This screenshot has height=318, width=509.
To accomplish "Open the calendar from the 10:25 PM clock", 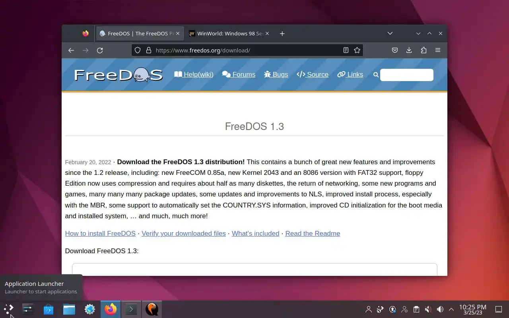I will click(x=472, y=309).
